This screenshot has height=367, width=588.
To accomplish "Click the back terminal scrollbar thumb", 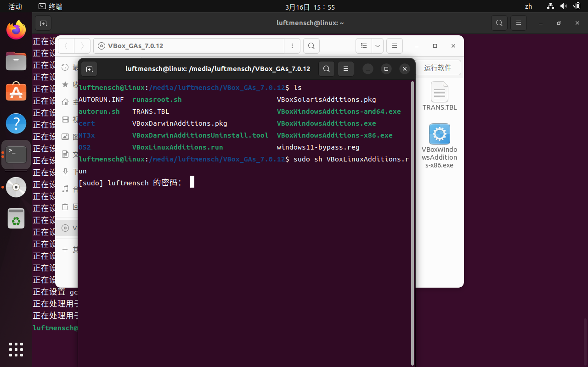I will 585,341.
